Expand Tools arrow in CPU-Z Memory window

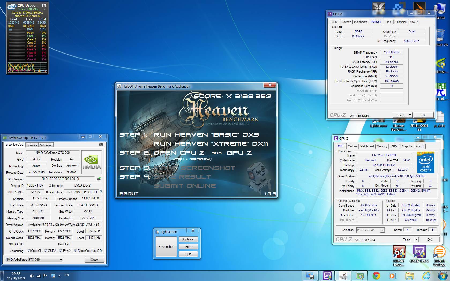(x=410, y=115)
